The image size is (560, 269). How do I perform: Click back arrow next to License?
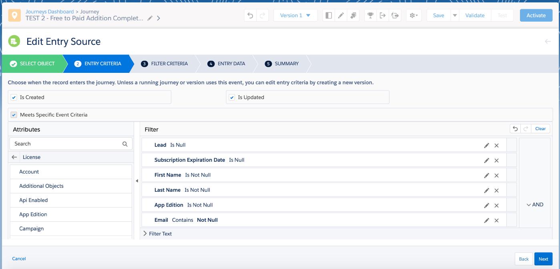coord(14,157)
